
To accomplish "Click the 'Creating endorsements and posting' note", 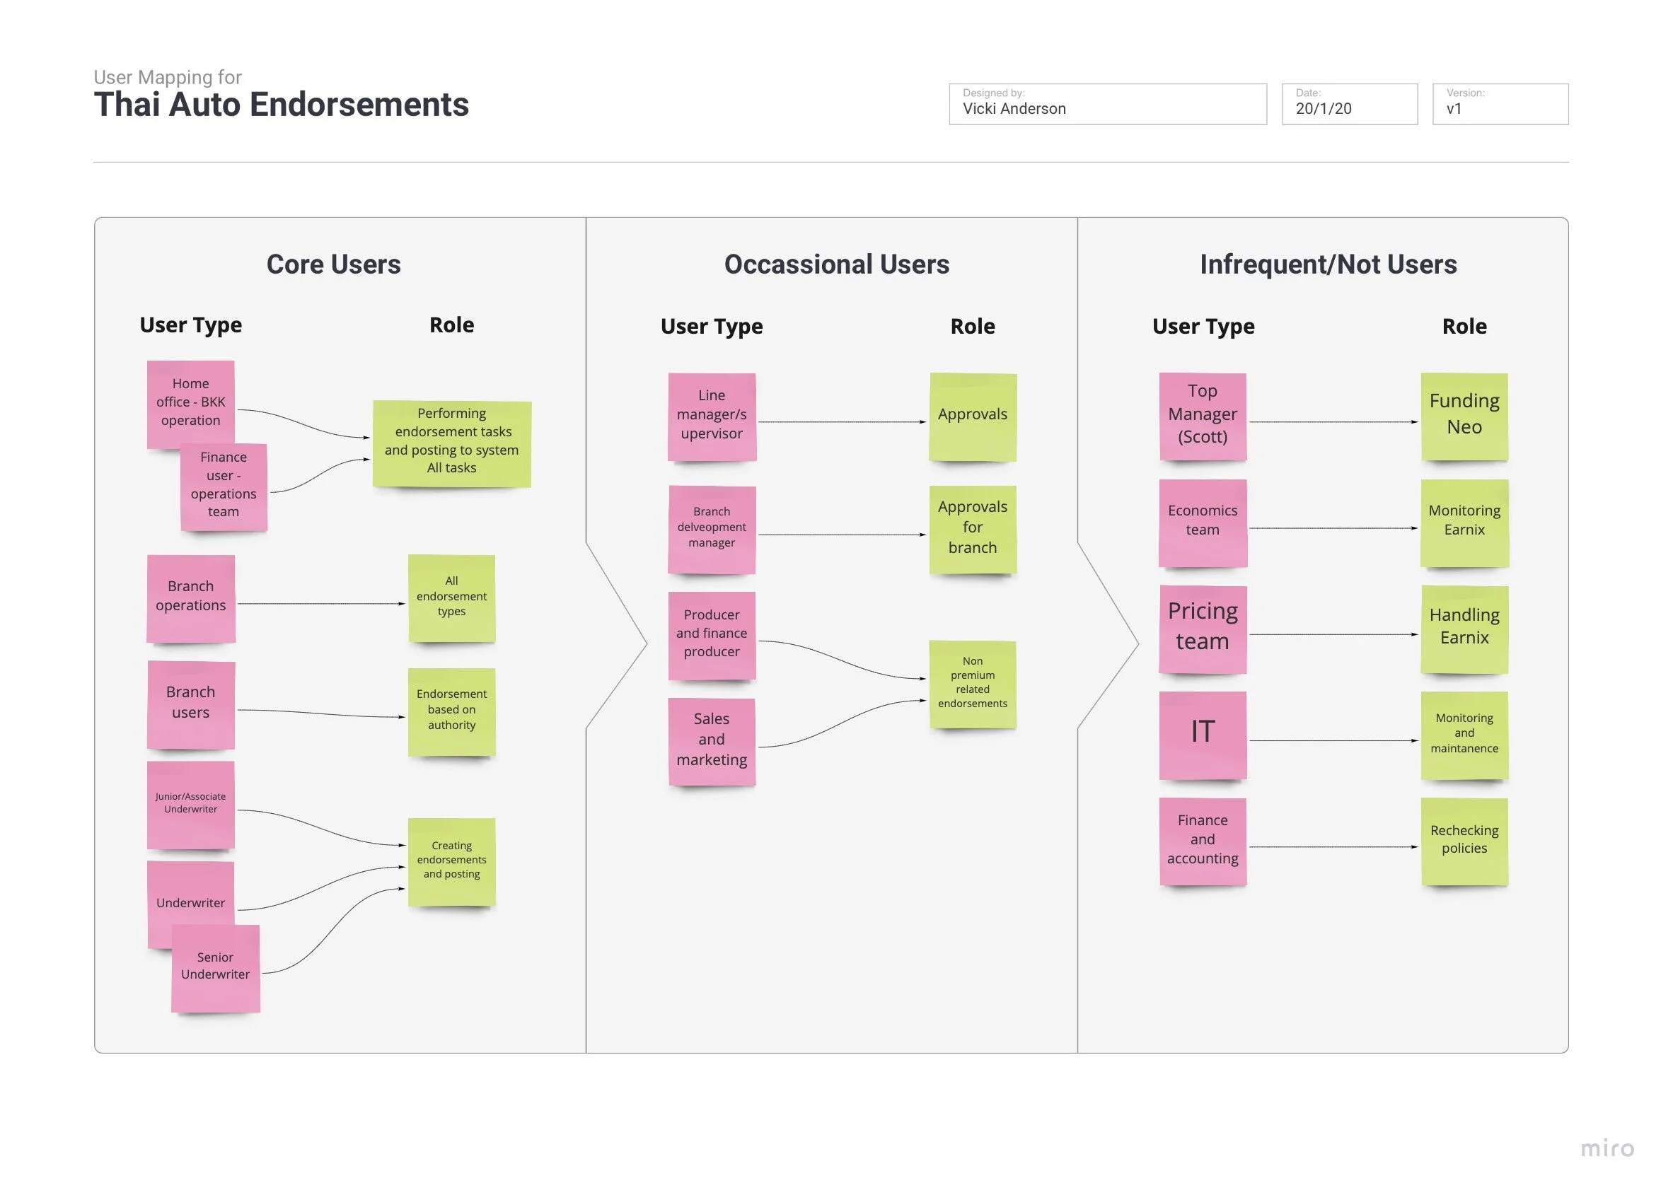I will 451,861.
